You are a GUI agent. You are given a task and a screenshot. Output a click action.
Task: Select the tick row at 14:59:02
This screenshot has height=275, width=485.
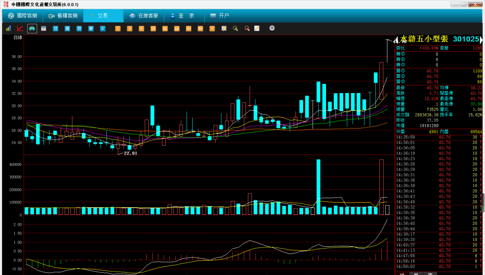point(438,266)
